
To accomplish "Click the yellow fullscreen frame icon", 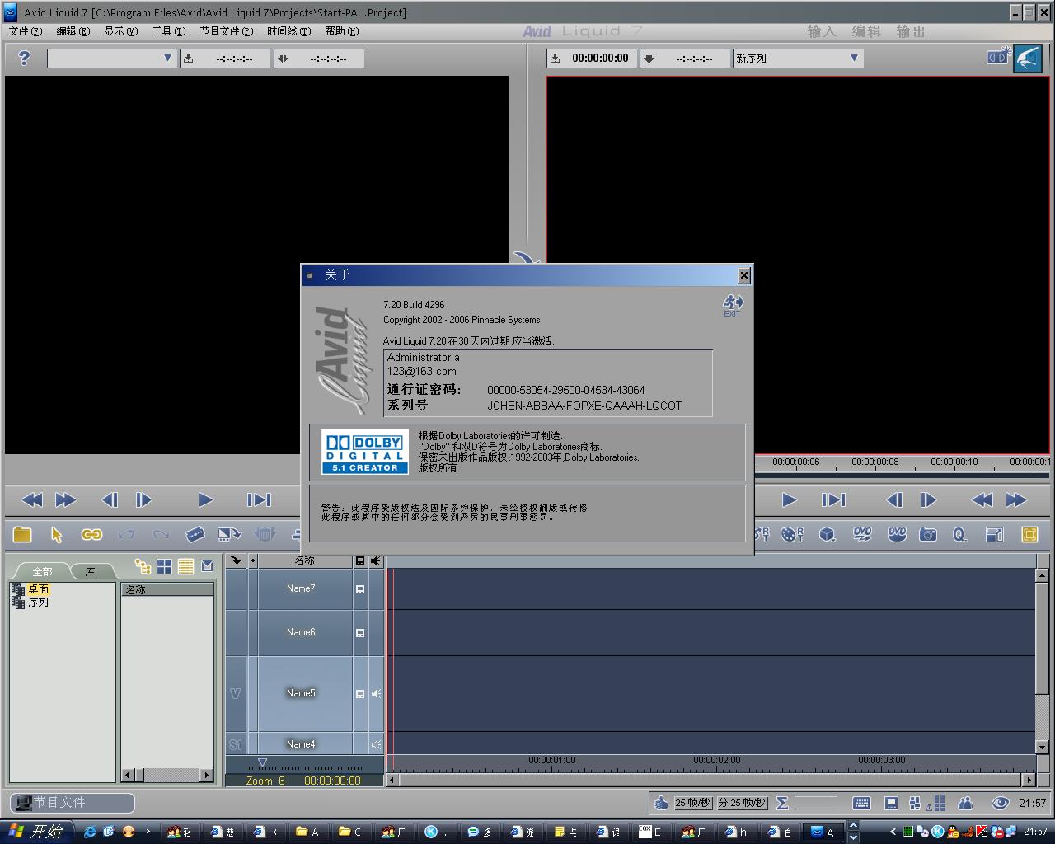I will click(1029, 535).
